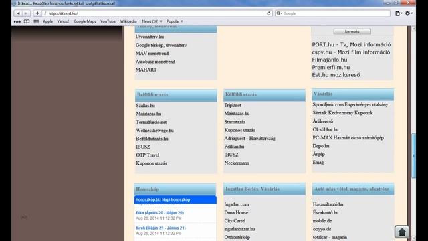
Task: Open Google térkép, útvonalterv link
Action: pyautogui.click(x=161, y=45)
